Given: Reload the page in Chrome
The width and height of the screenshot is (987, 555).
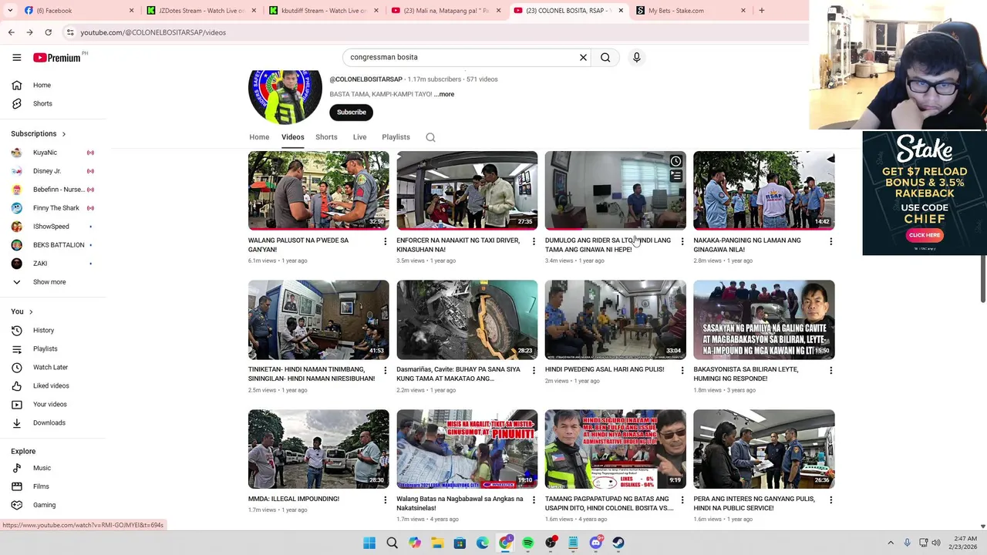Looking at the screenshot, I should [x=48, y=32].
